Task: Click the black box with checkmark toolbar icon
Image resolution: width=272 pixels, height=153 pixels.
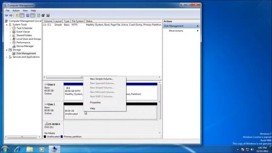Action: pyautogui.click(x=43, y=16)
